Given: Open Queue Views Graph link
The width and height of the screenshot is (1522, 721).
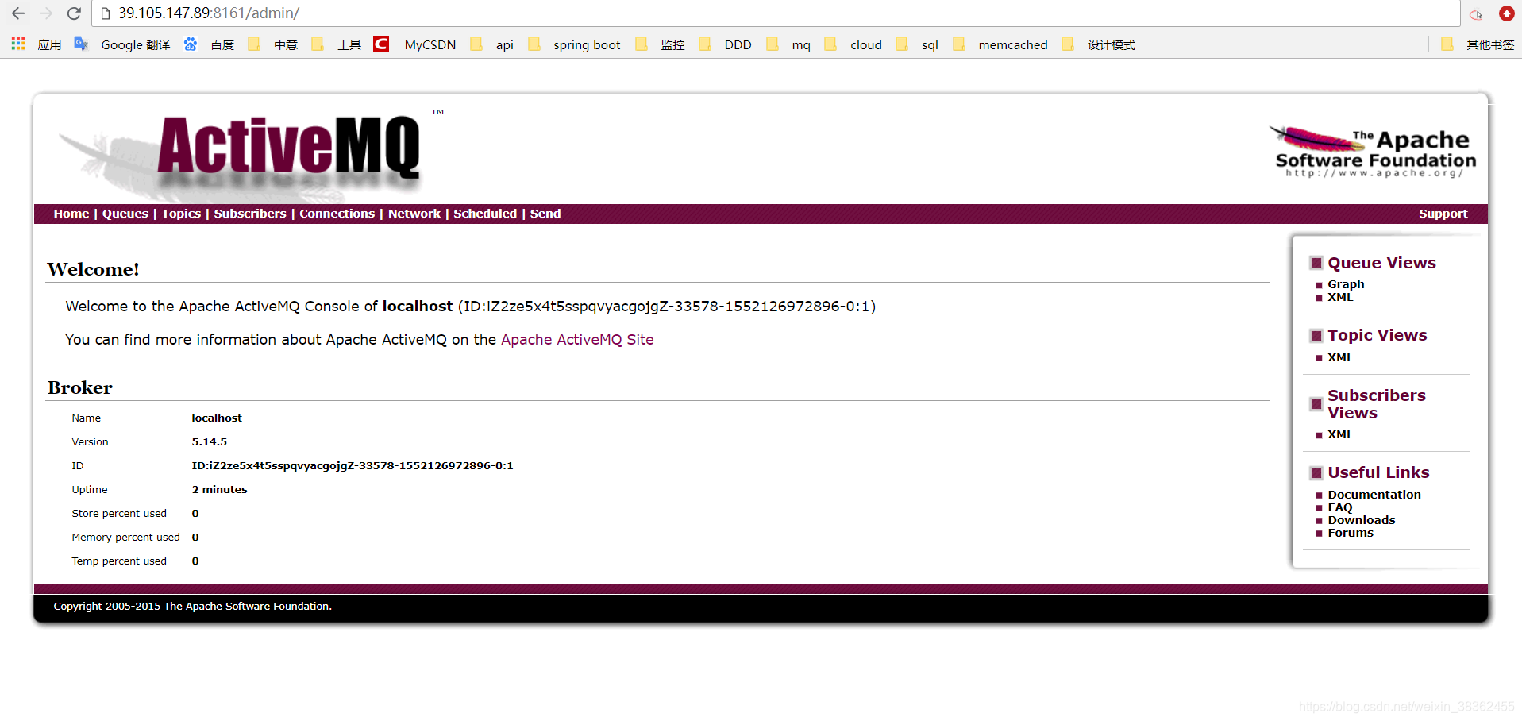Looking at the screenshot, I should [1346, 284].
